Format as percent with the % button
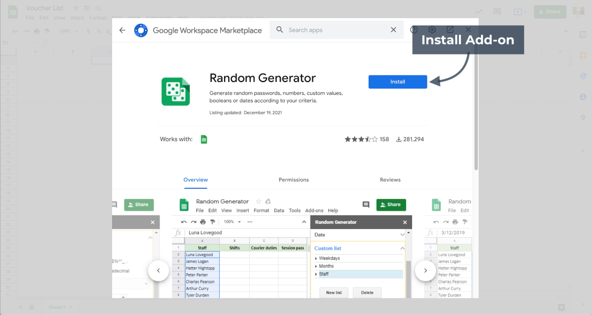Image resolution: width=592 pixels, height=315 pixels. point(99,31)
